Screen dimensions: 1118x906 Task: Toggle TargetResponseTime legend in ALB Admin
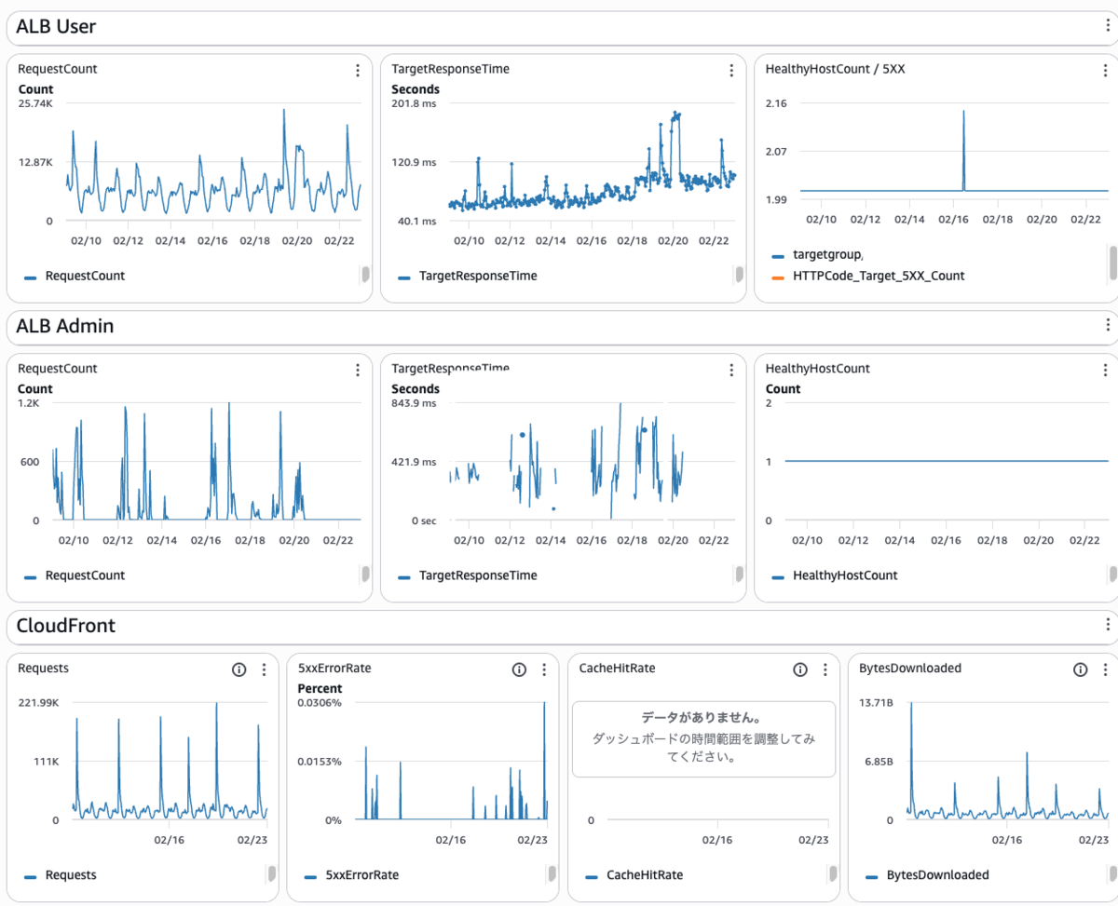click(x=467, y=575)
